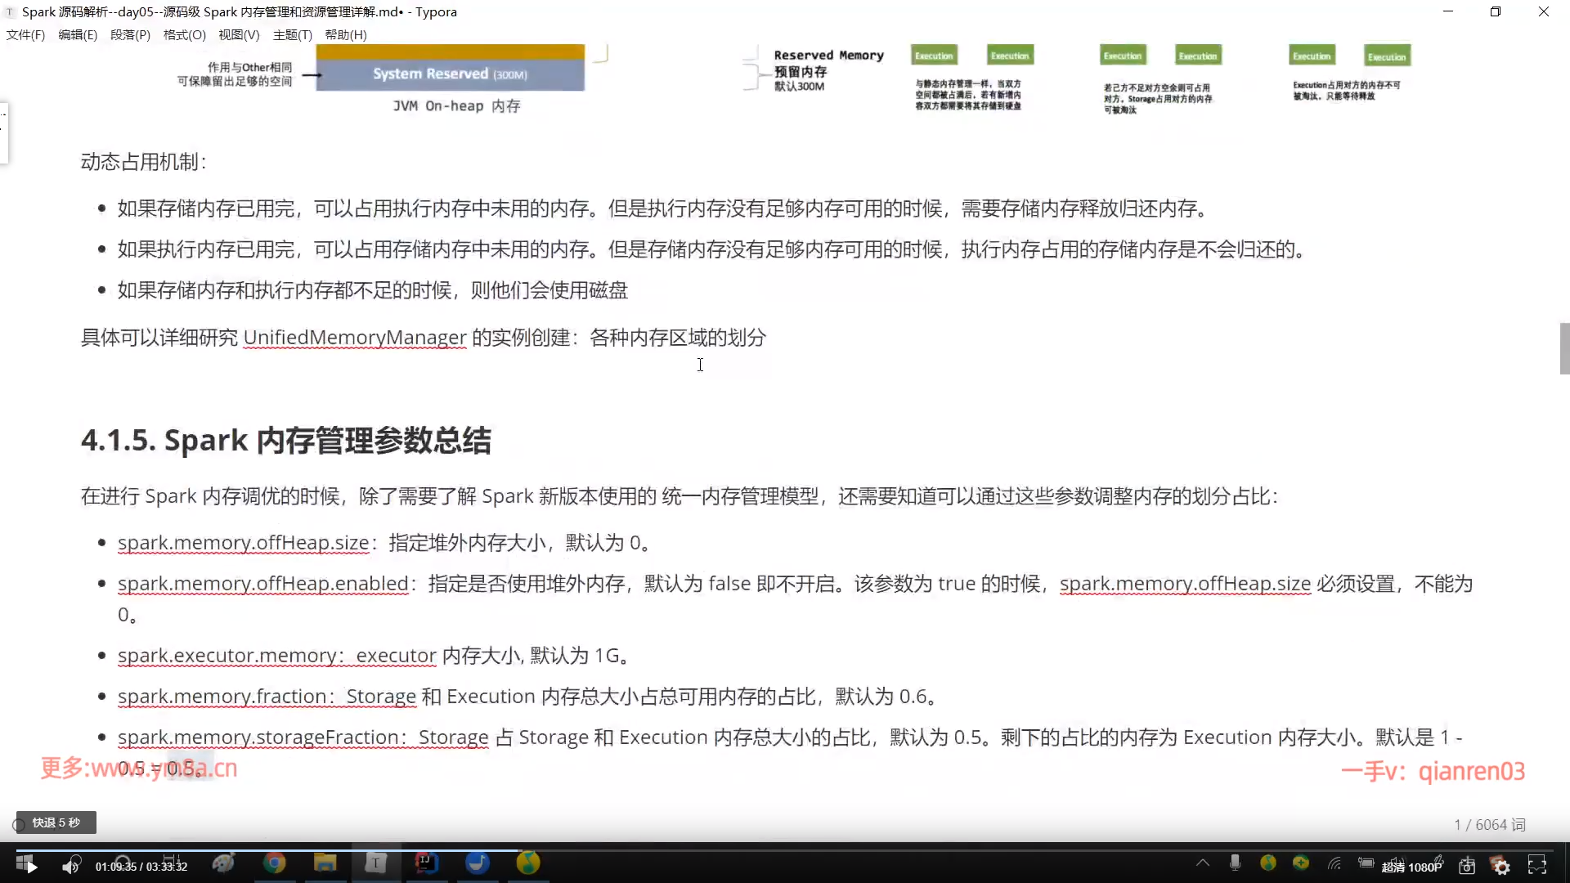The height and width of the screenshot is (883, 1570).
Task: Enter fullscreen via player corner icon
Action: pos(1537,865)
